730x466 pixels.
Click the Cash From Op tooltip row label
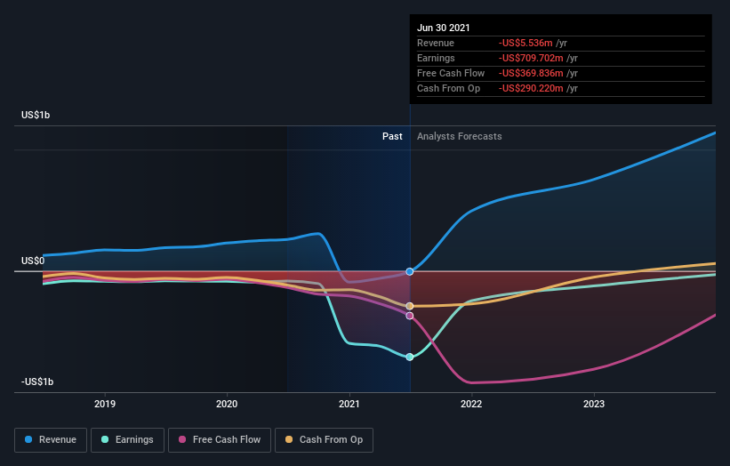448,88
